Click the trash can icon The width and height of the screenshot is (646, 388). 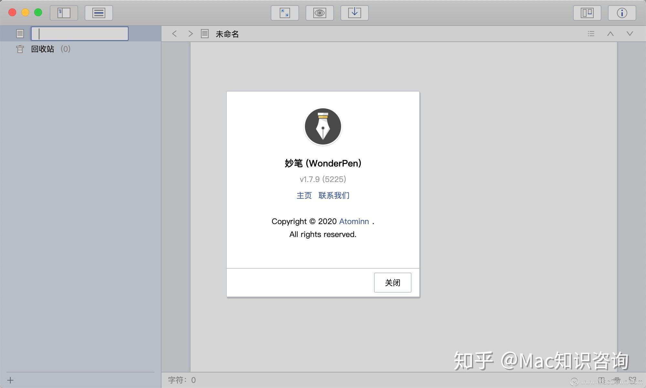[x=20, y=49]
